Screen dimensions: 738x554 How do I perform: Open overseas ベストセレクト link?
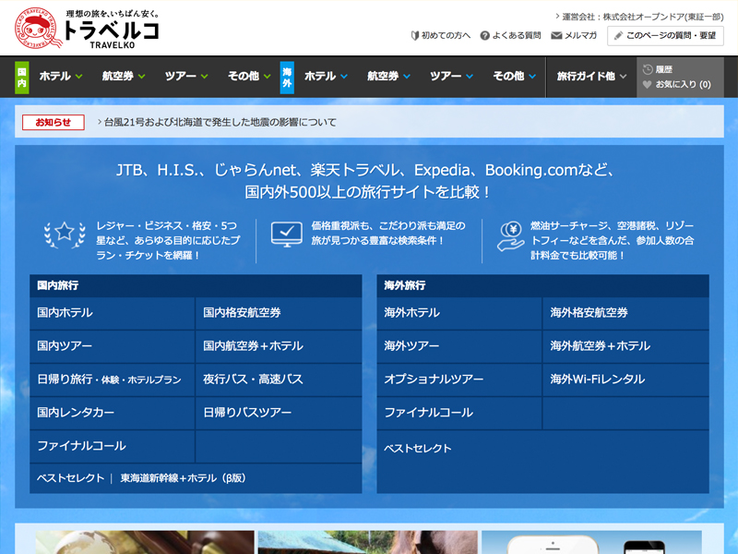[x=418, y=449]
